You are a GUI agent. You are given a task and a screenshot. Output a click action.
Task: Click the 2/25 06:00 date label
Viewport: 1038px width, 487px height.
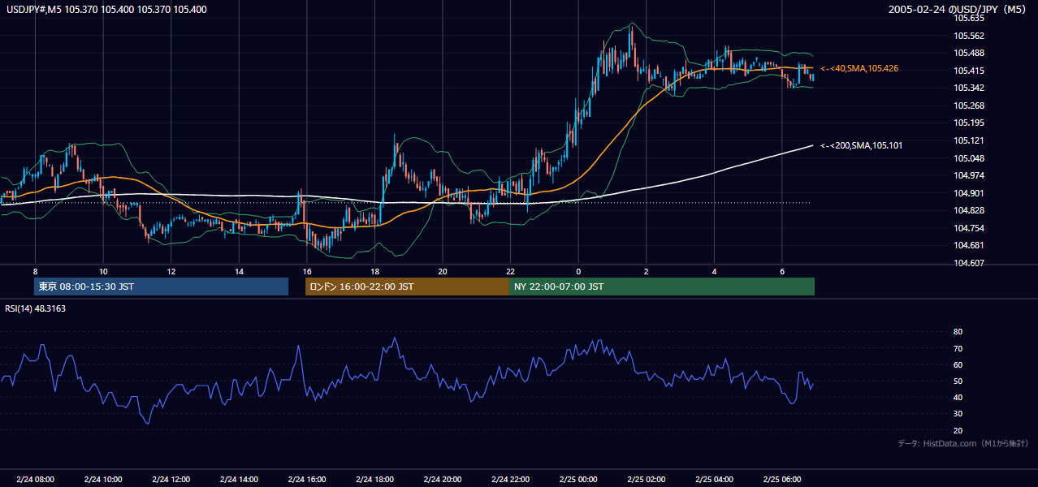point(782,479)
